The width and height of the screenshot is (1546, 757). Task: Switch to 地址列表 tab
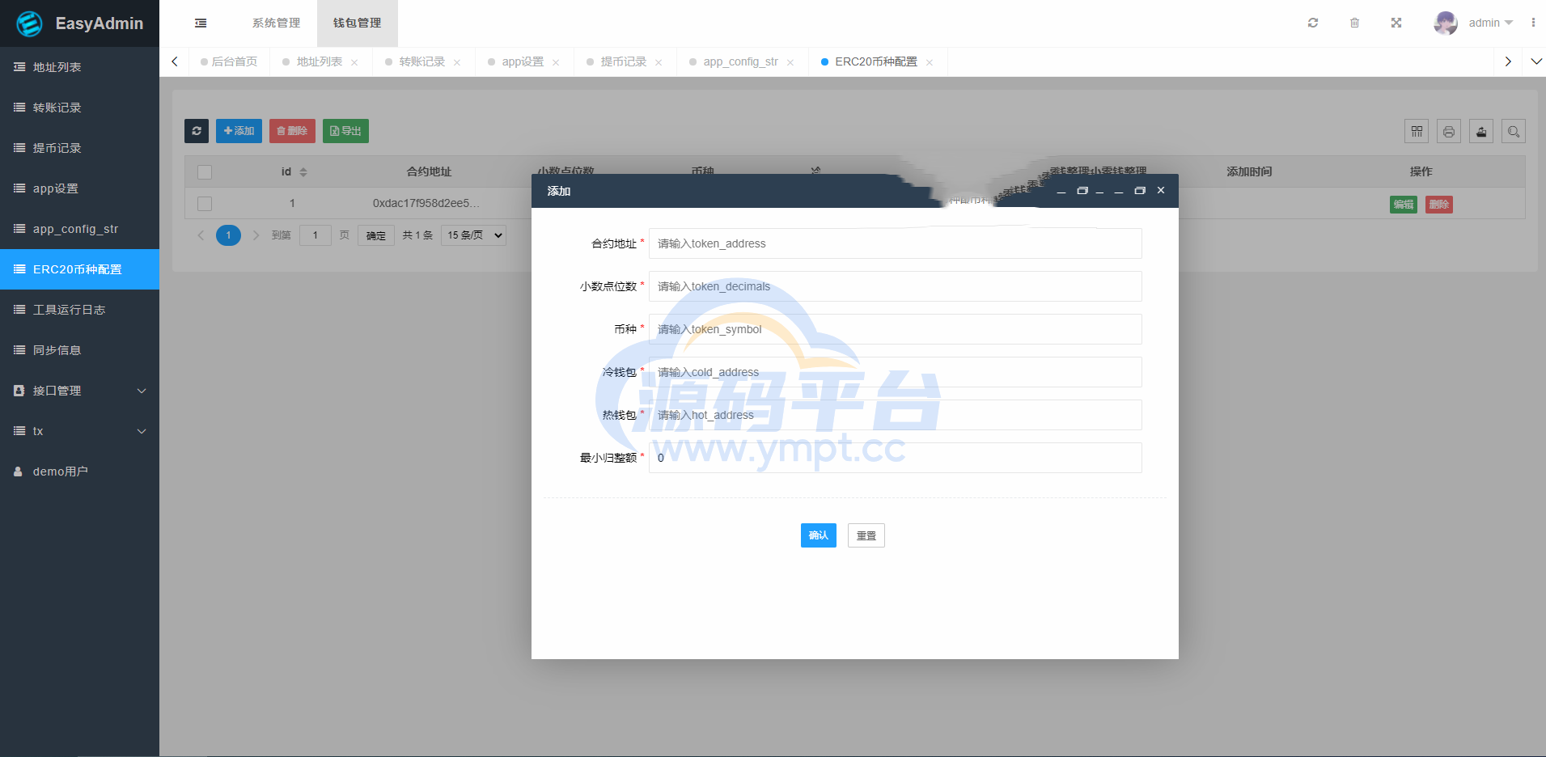[x=319, y=61]
